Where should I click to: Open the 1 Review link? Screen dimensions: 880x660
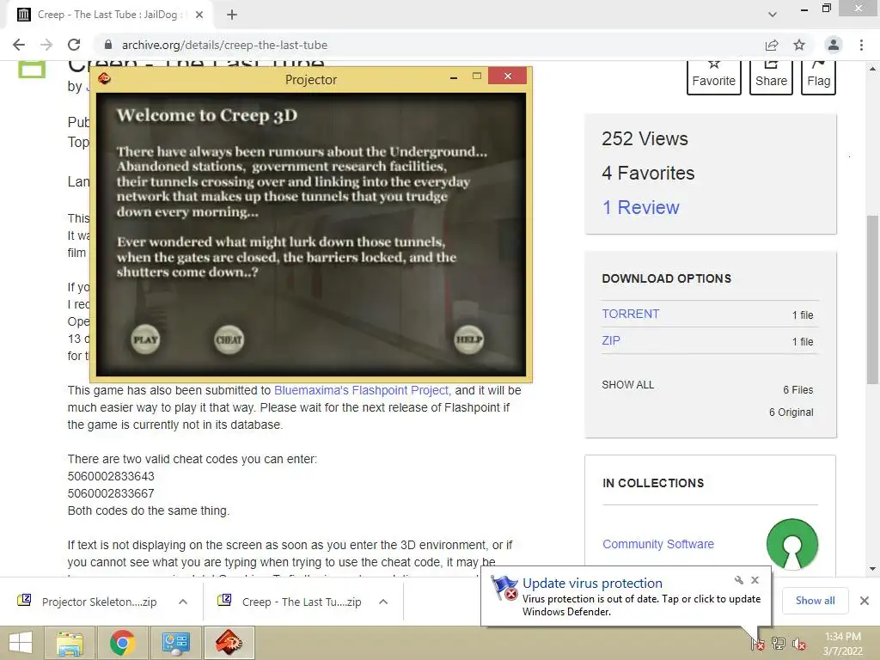[x=640, y=208]
